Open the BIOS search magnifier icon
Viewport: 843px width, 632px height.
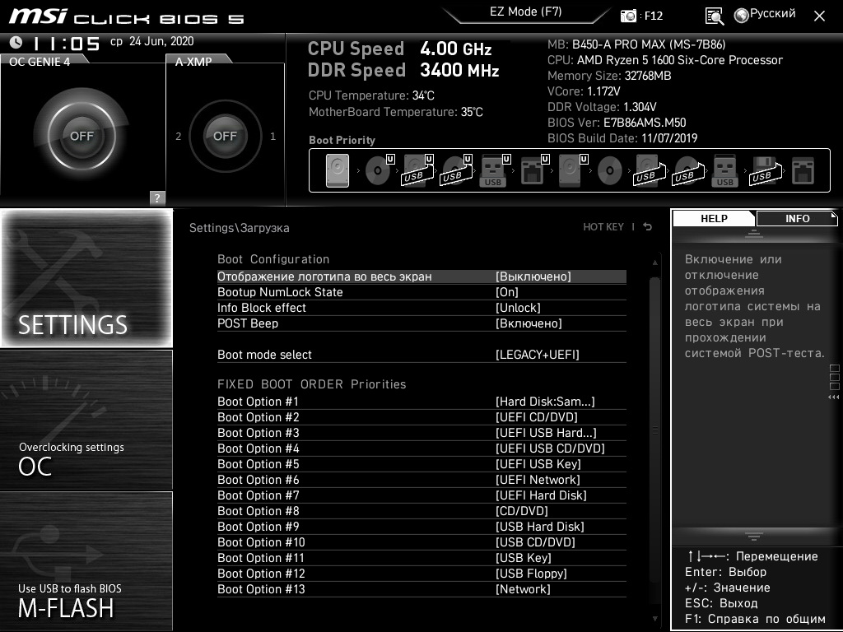click(x=715, y=16)
